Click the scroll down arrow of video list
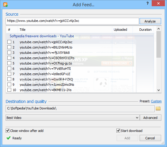This screenshot has width=167, height=147. [x=158, y=90]
